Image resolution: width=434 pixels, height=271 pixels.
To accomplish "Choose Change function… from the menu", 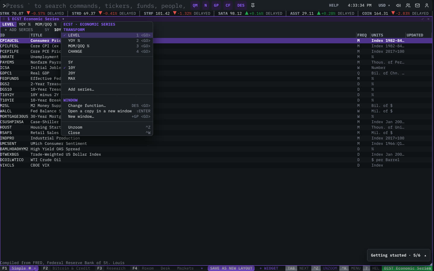I will coord(107,106).
